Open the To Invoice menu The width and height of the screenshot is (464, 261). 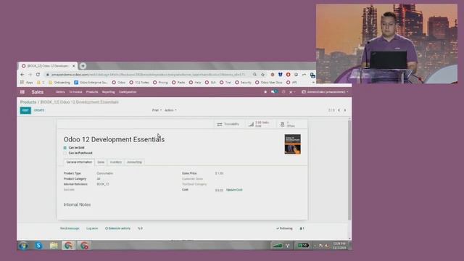[75, 92]
